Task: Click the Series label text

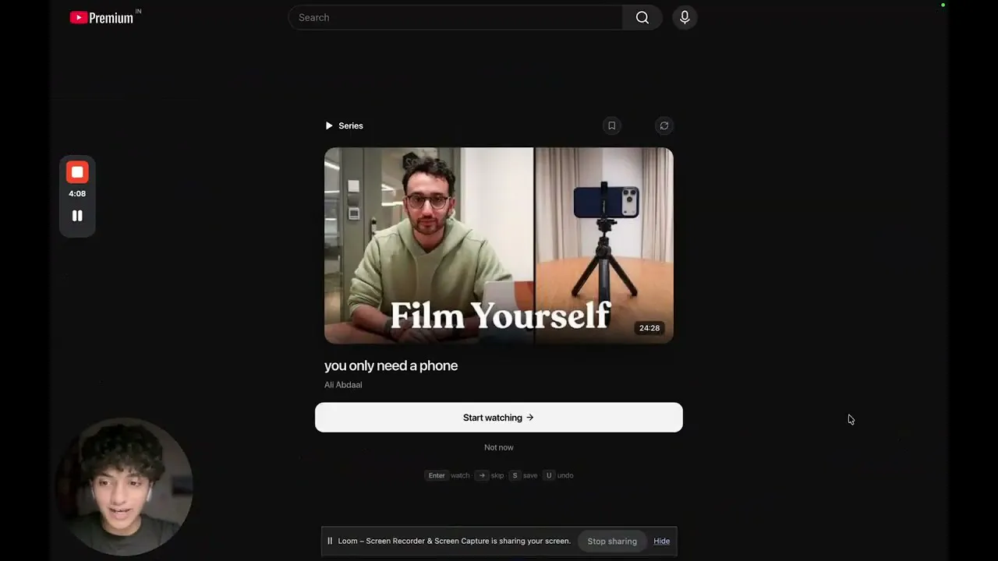Action: pyautogui.click(x=351, y=125)
